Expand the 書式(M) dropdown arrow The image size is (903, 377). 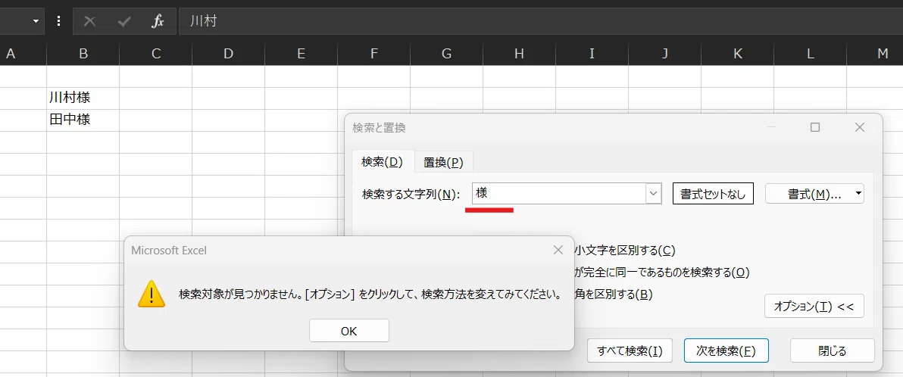858,194
